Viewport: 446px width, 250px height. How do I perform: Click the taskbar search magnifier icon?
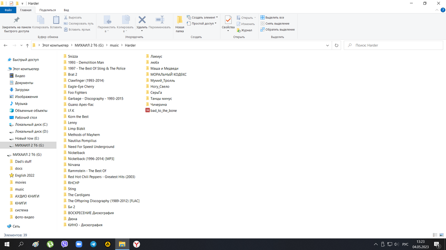click(21, 244)
